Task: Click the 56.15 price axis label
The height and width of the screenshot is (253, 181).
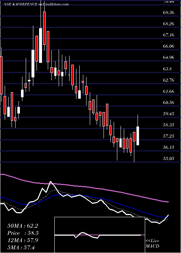Action: click(169, 147)
